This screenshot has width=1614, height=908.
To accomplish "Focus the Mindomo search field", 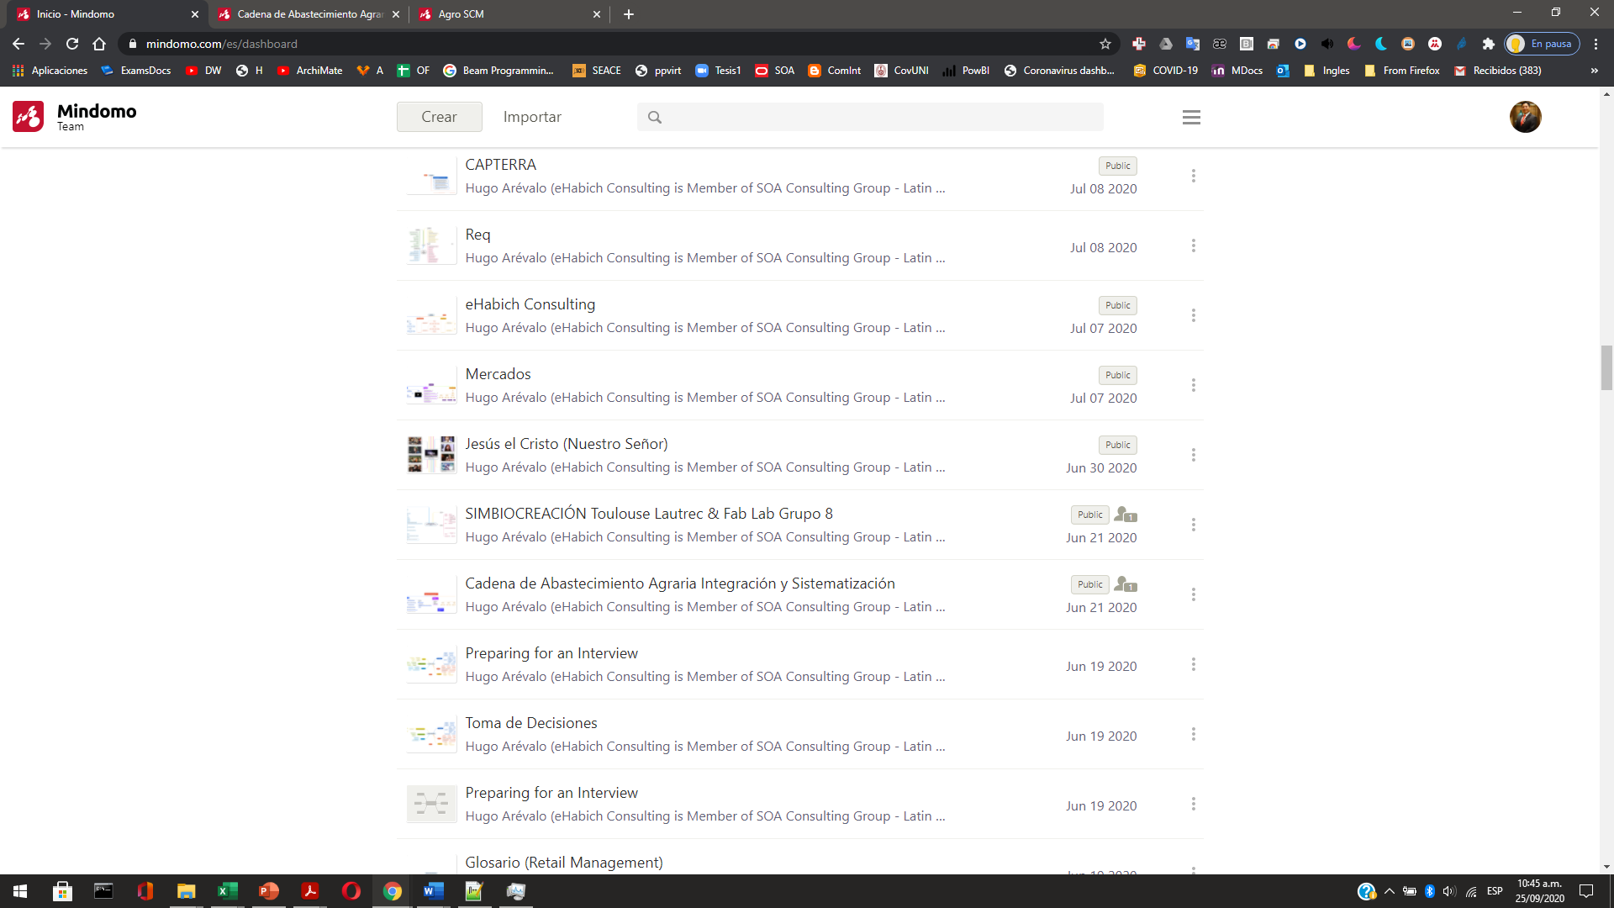I will pos(870,118).
